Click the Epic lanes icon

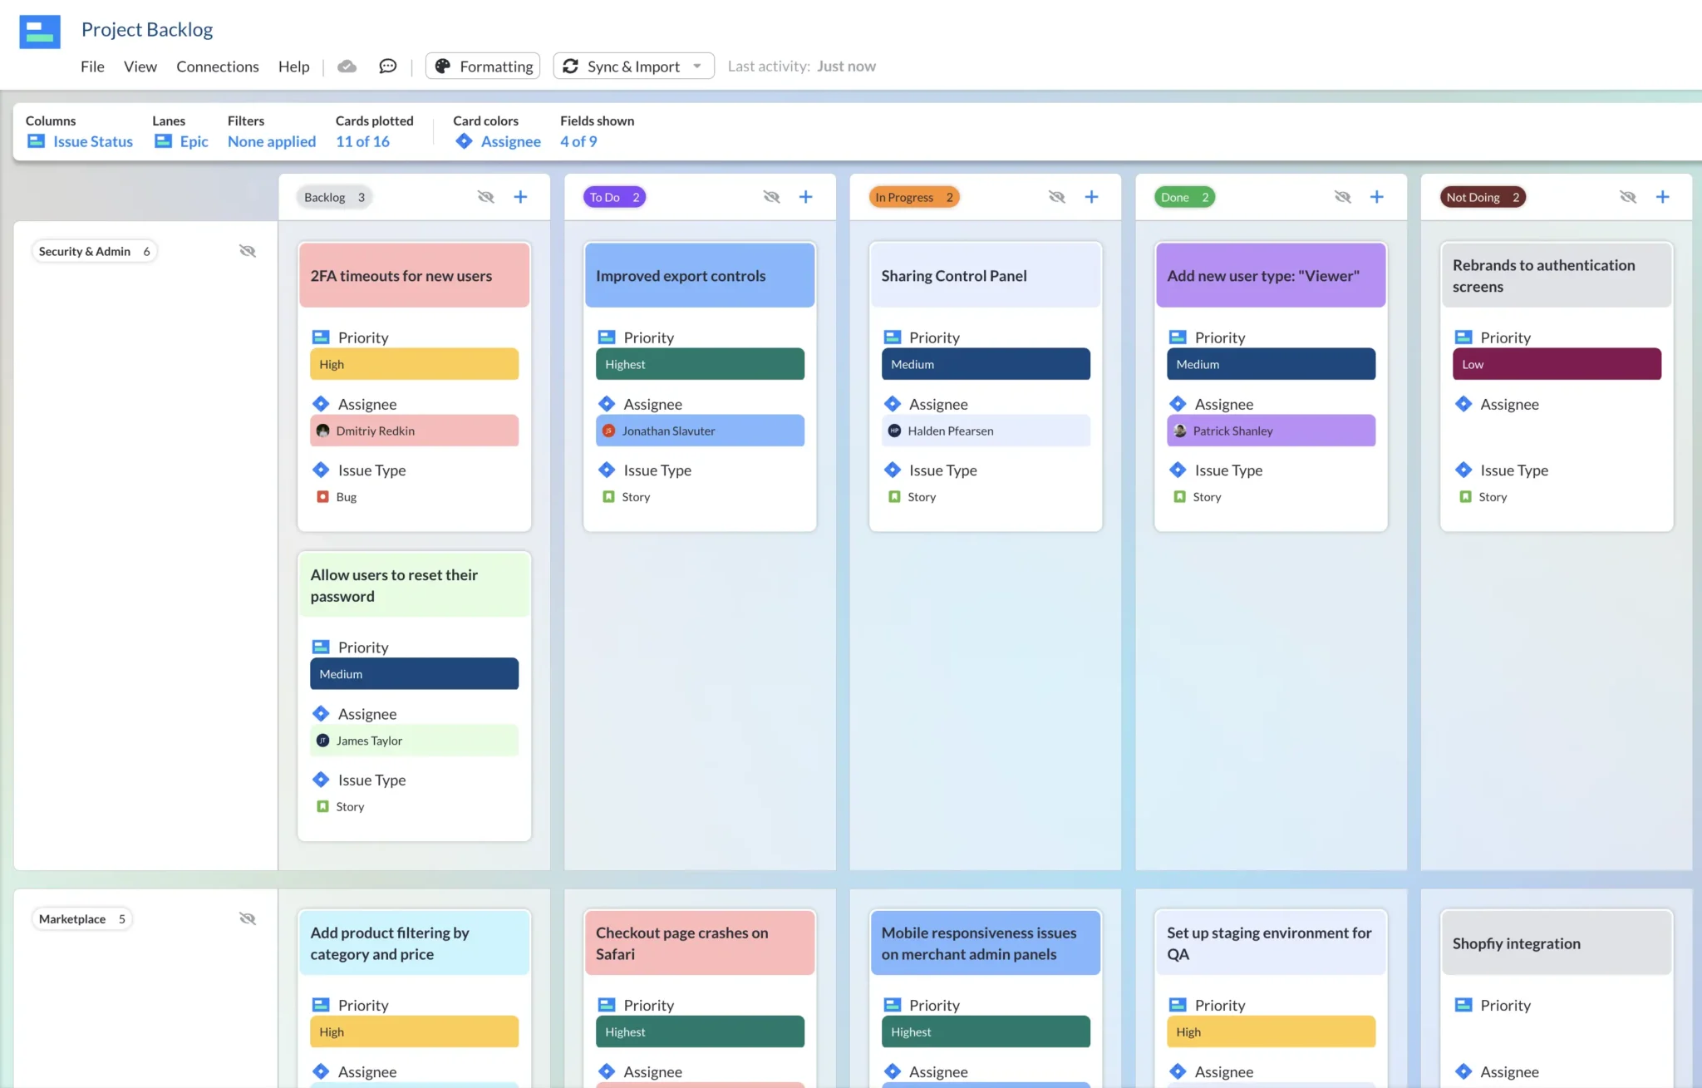(x=163, y=141)
